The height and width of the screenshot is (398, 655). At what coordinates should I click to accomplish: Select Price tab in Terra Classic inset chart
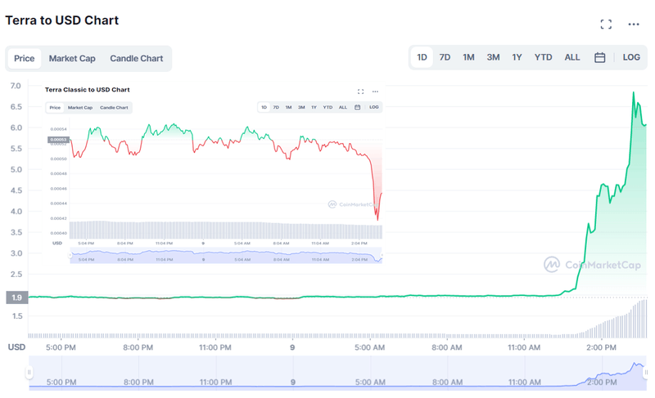coord(55,108)
